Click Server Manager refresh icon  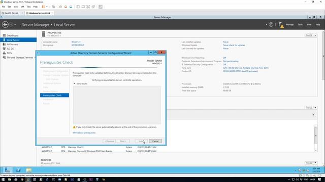tap(271, 25)
